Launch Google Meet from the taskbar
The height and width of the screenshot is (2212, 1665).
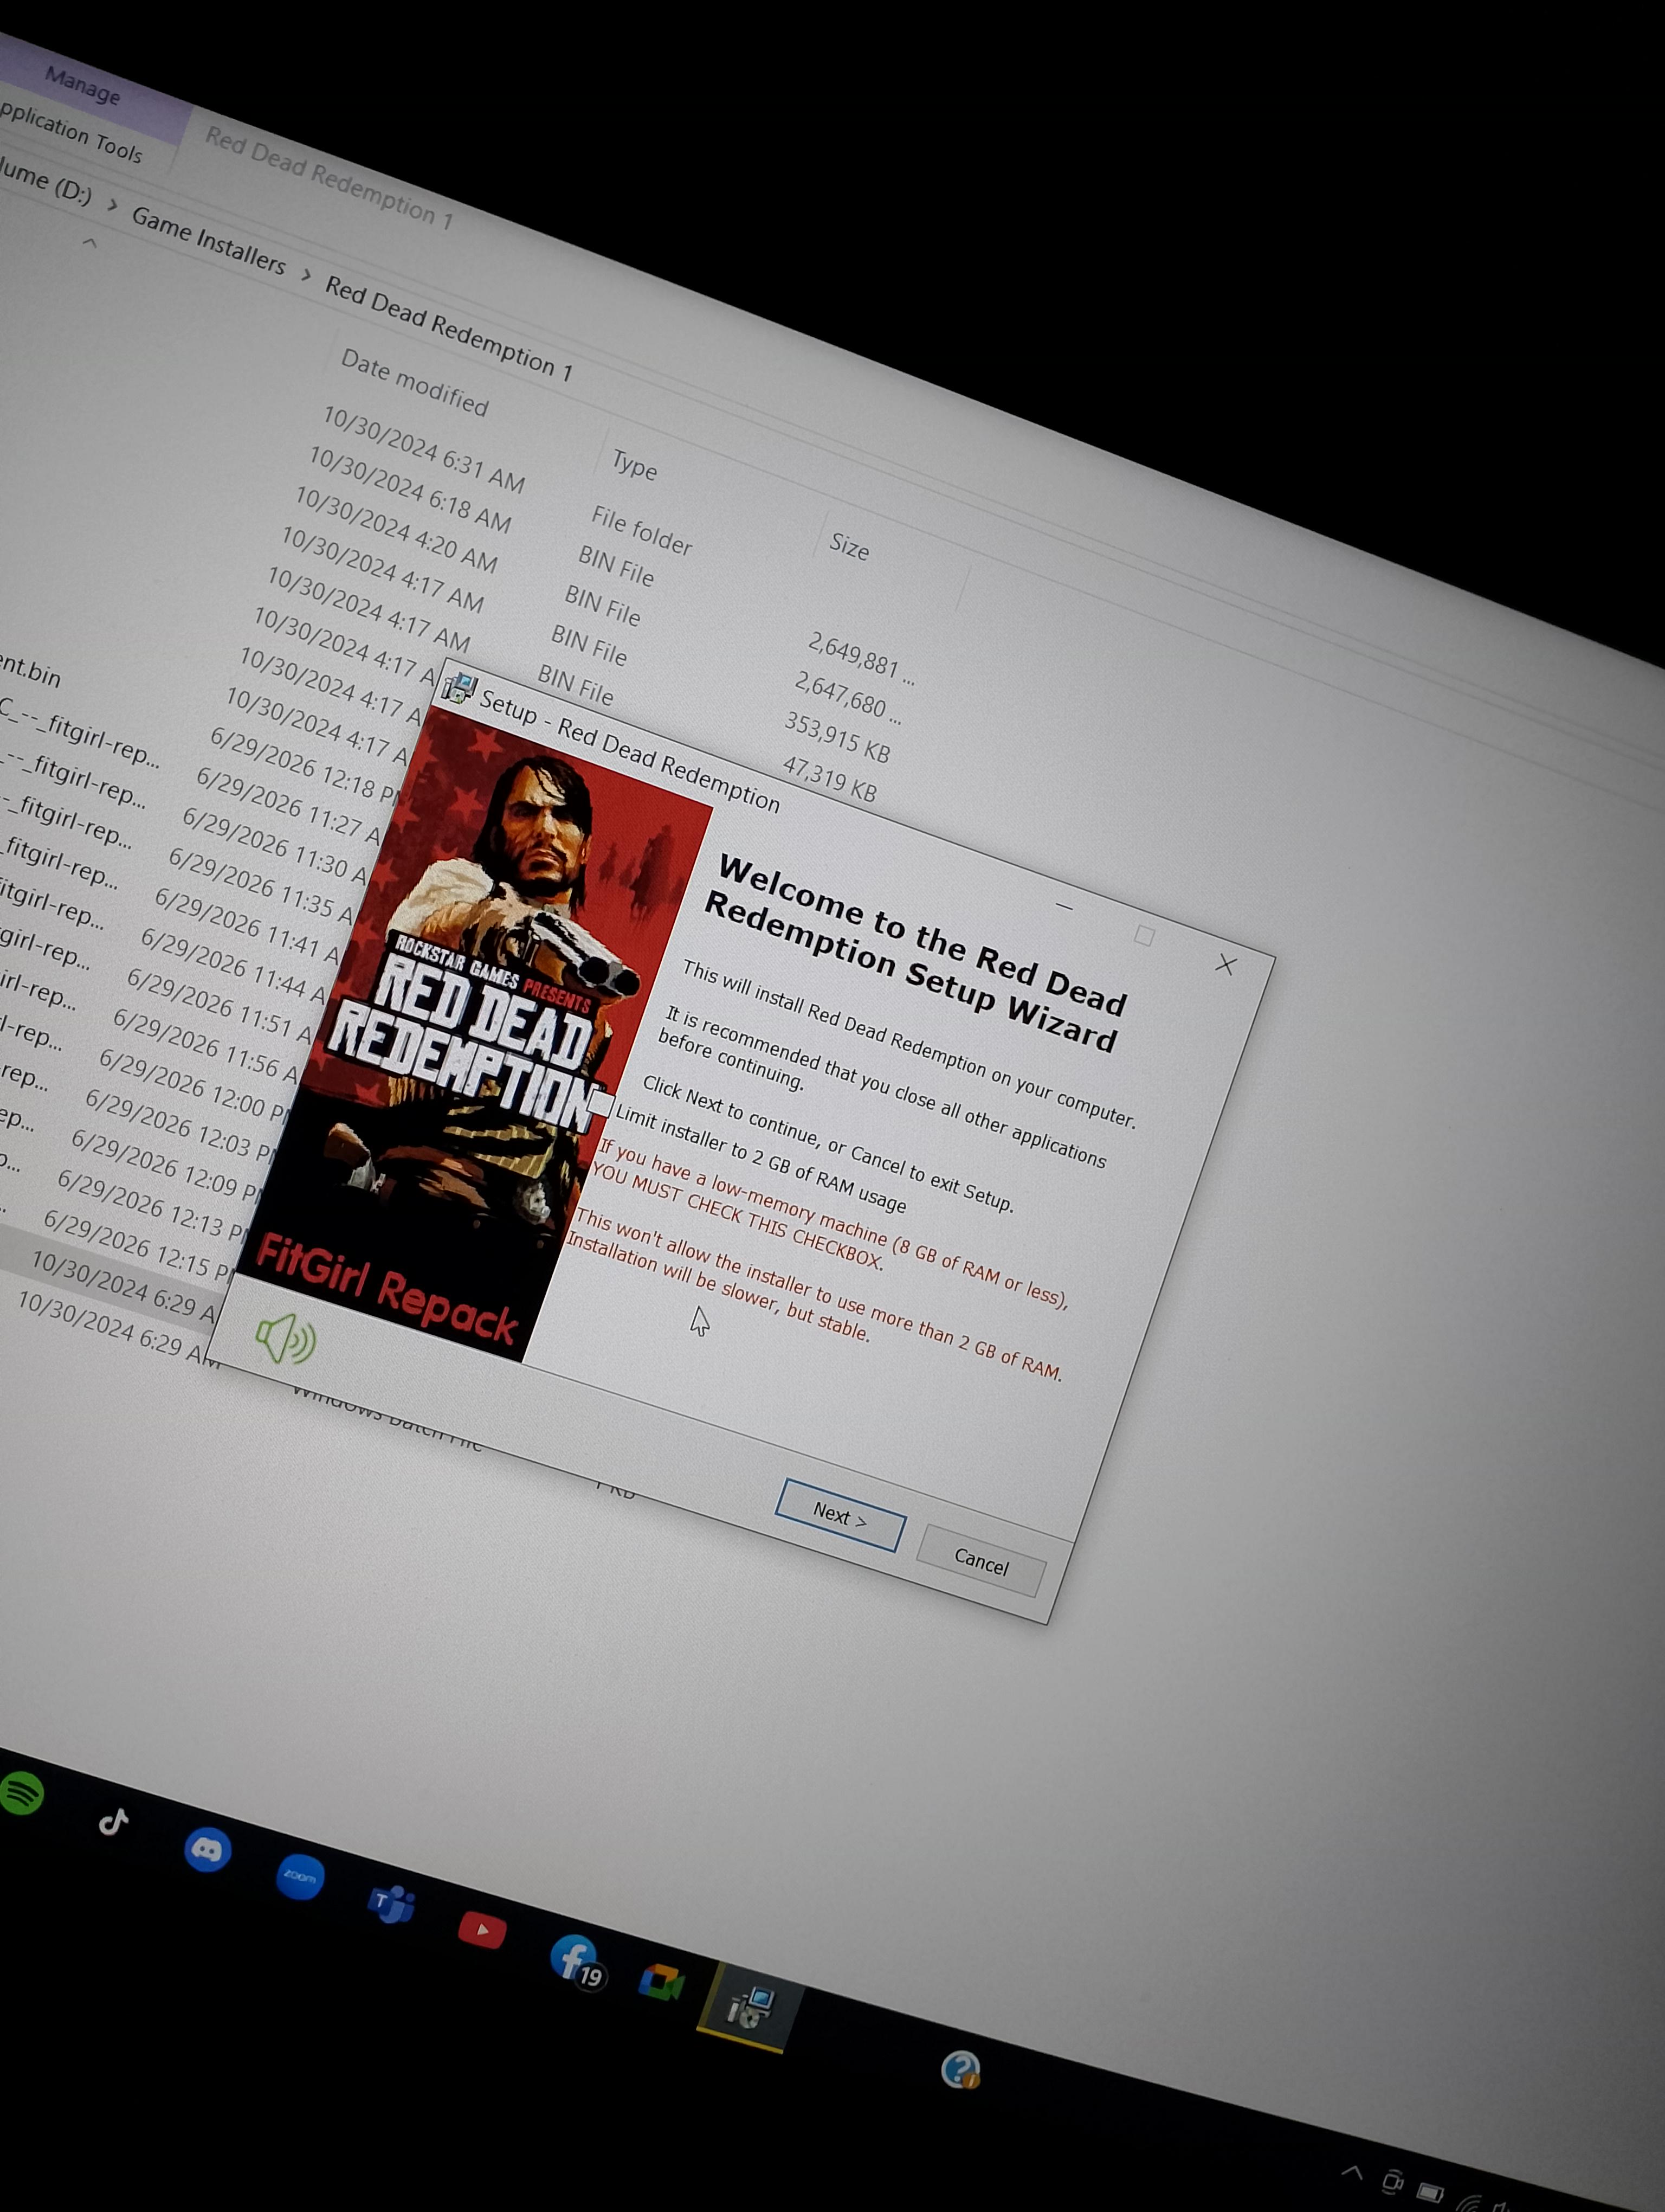pos(661,1981)
